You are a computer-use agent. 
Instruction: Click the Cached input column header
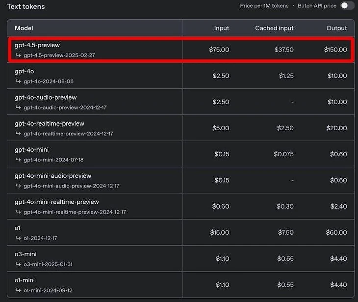pyautogui.click(x=275, y=28)
